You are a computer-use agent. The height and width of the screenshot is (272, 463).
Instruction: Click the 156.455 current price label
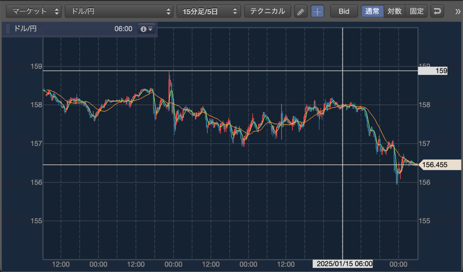[x=439, y=165]
